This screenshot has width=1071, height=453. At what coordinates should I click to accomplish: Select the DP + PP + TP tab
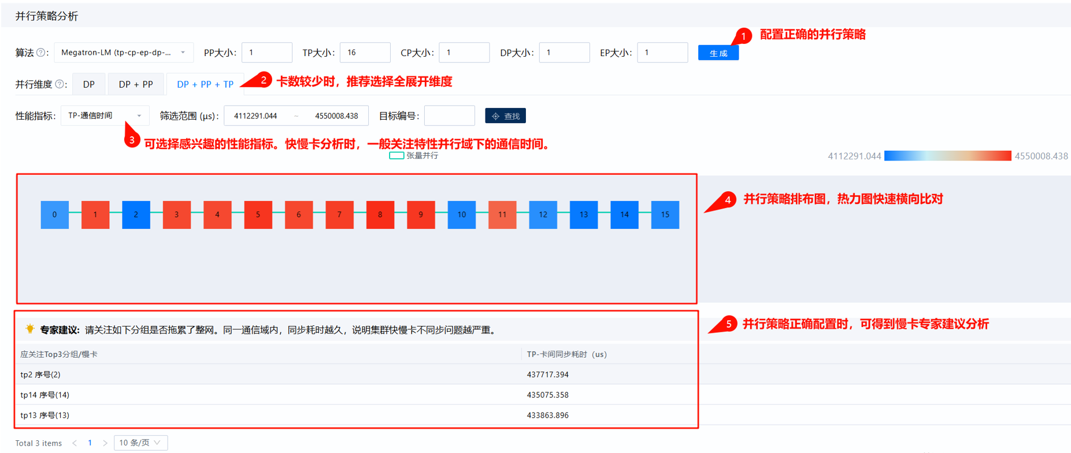click(205, 84)
